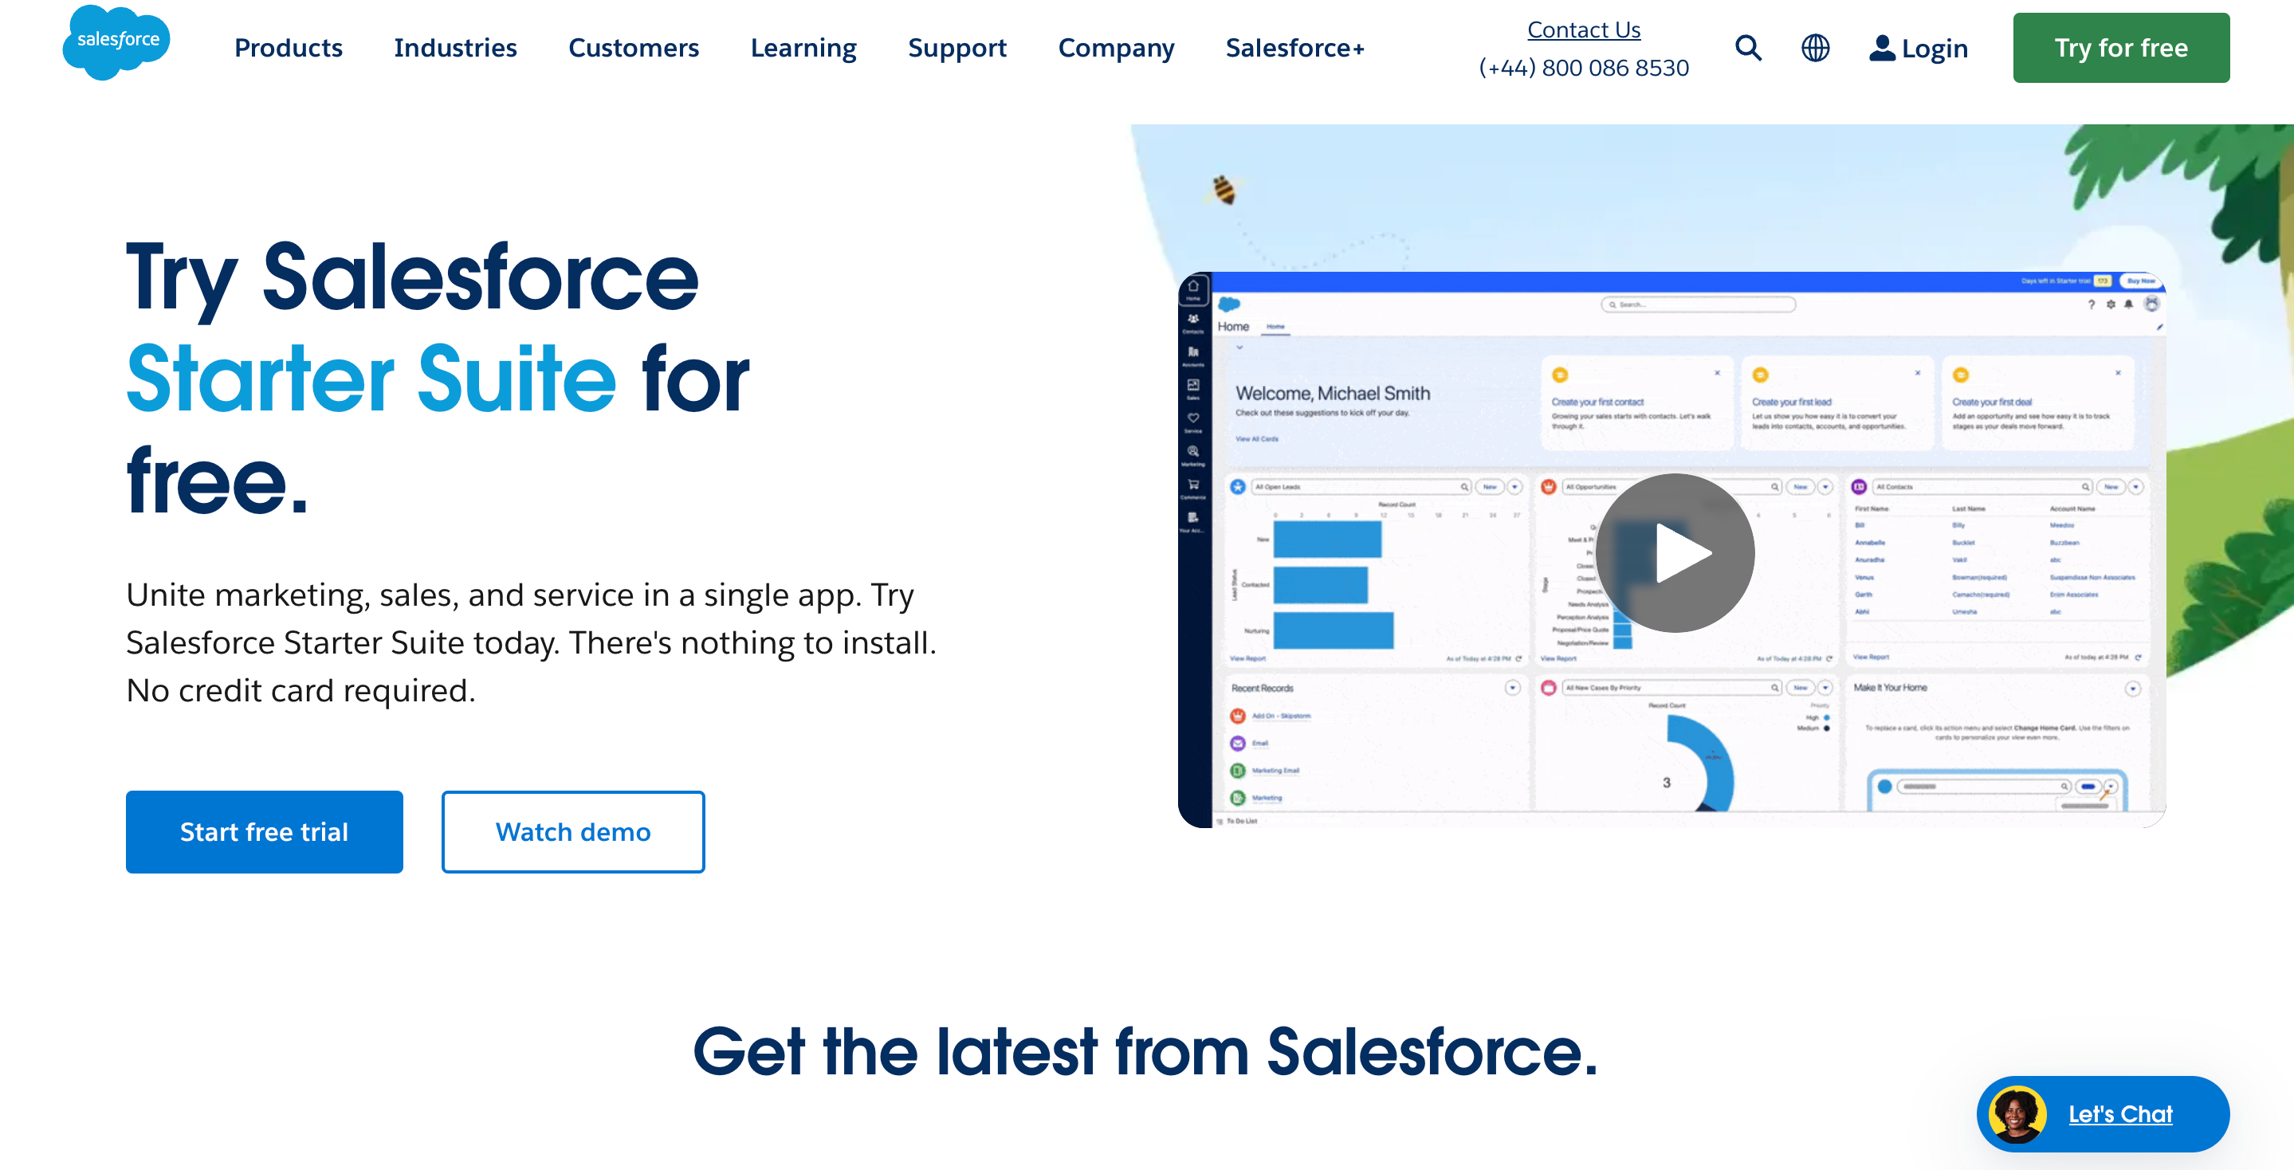Open the Contact Us link
This screenshot has width=2294, height=1170.
point(1583,29)
